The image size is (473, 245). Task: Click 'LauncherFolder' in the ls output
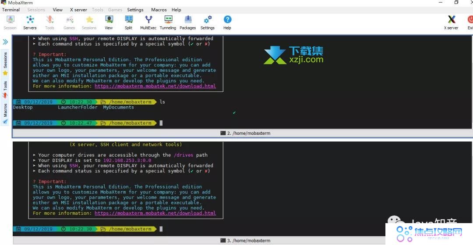78,107
